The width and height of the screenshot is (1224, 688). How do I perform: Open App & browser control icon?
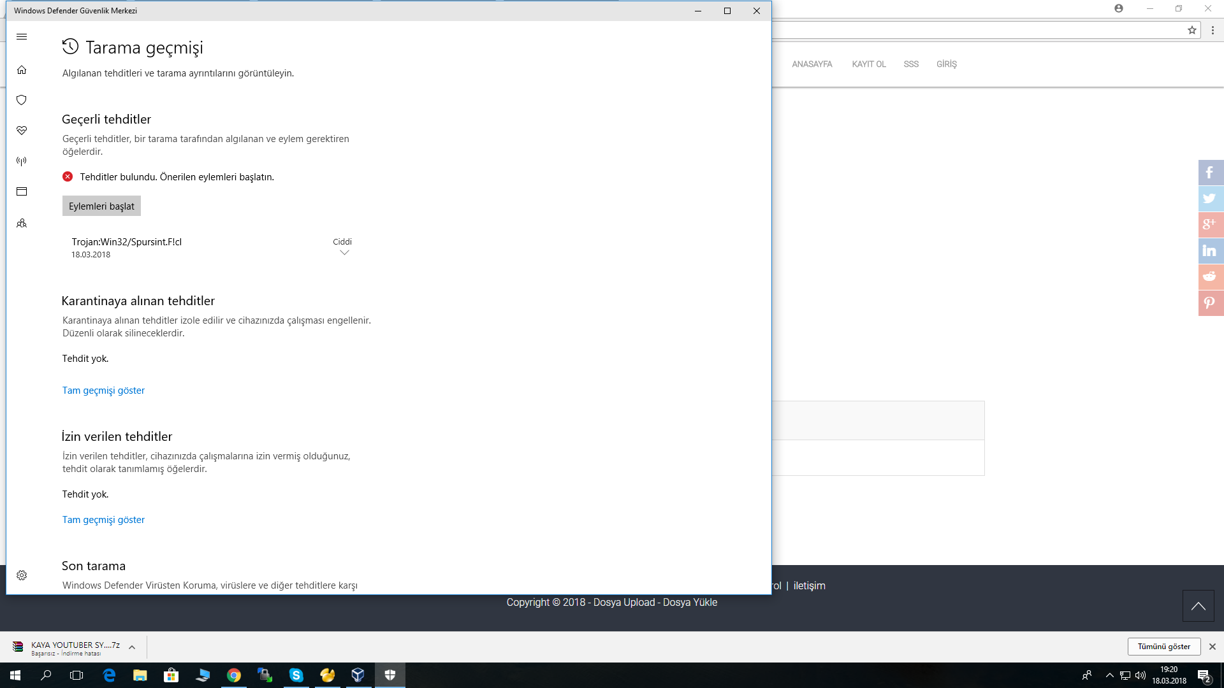[x=22, y=192]
